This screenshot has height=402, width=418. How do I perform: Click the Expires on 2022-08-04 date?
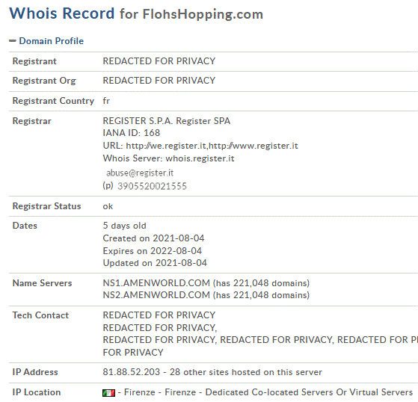point(153,251)
